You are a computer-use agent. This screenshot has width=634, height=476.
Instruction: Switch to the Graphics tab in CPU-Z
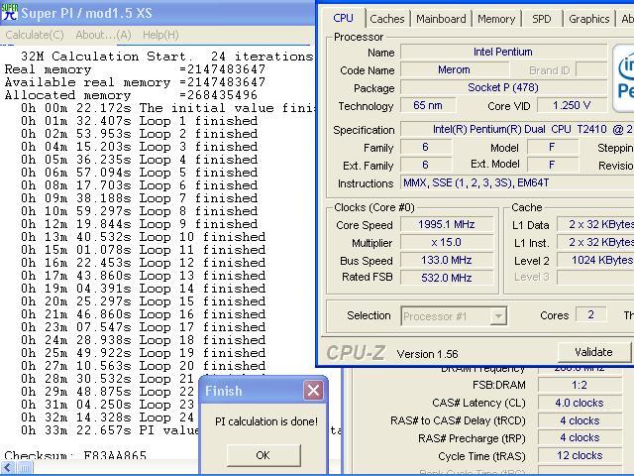point(588,19)
